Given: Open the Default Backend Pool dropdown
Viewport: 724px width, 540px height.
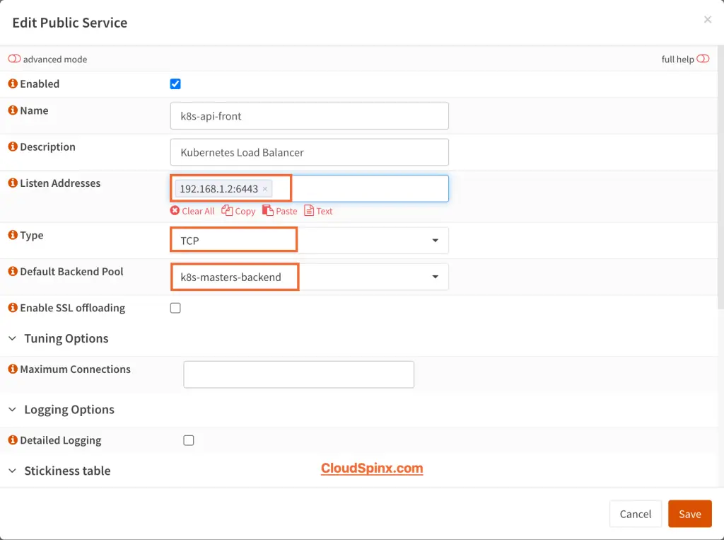Looking at the screenshot, I should pos(436,277).
